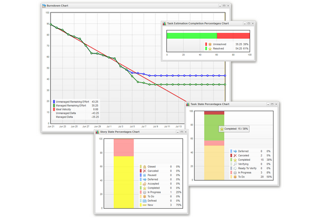Viewport: 327px width, 218px height.
Task: Click the Canceled X icon in Task State legend
Action: tap(235, 156)
